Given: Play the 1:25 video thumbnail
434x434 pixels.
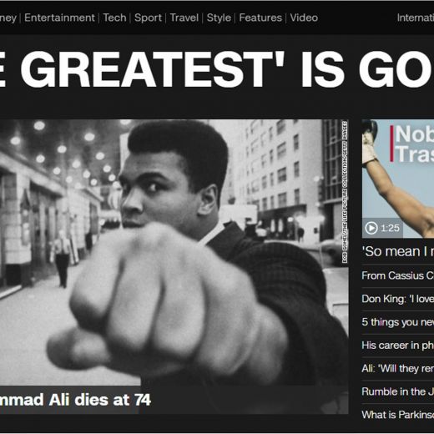Looking at the screenshot, I should [x=382, y=228].
